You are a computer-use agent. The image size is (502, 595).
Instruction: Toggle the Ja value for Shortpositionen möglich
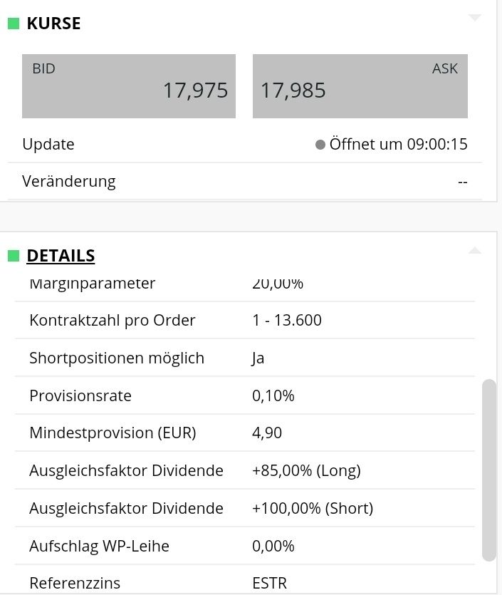click(258, 358)
